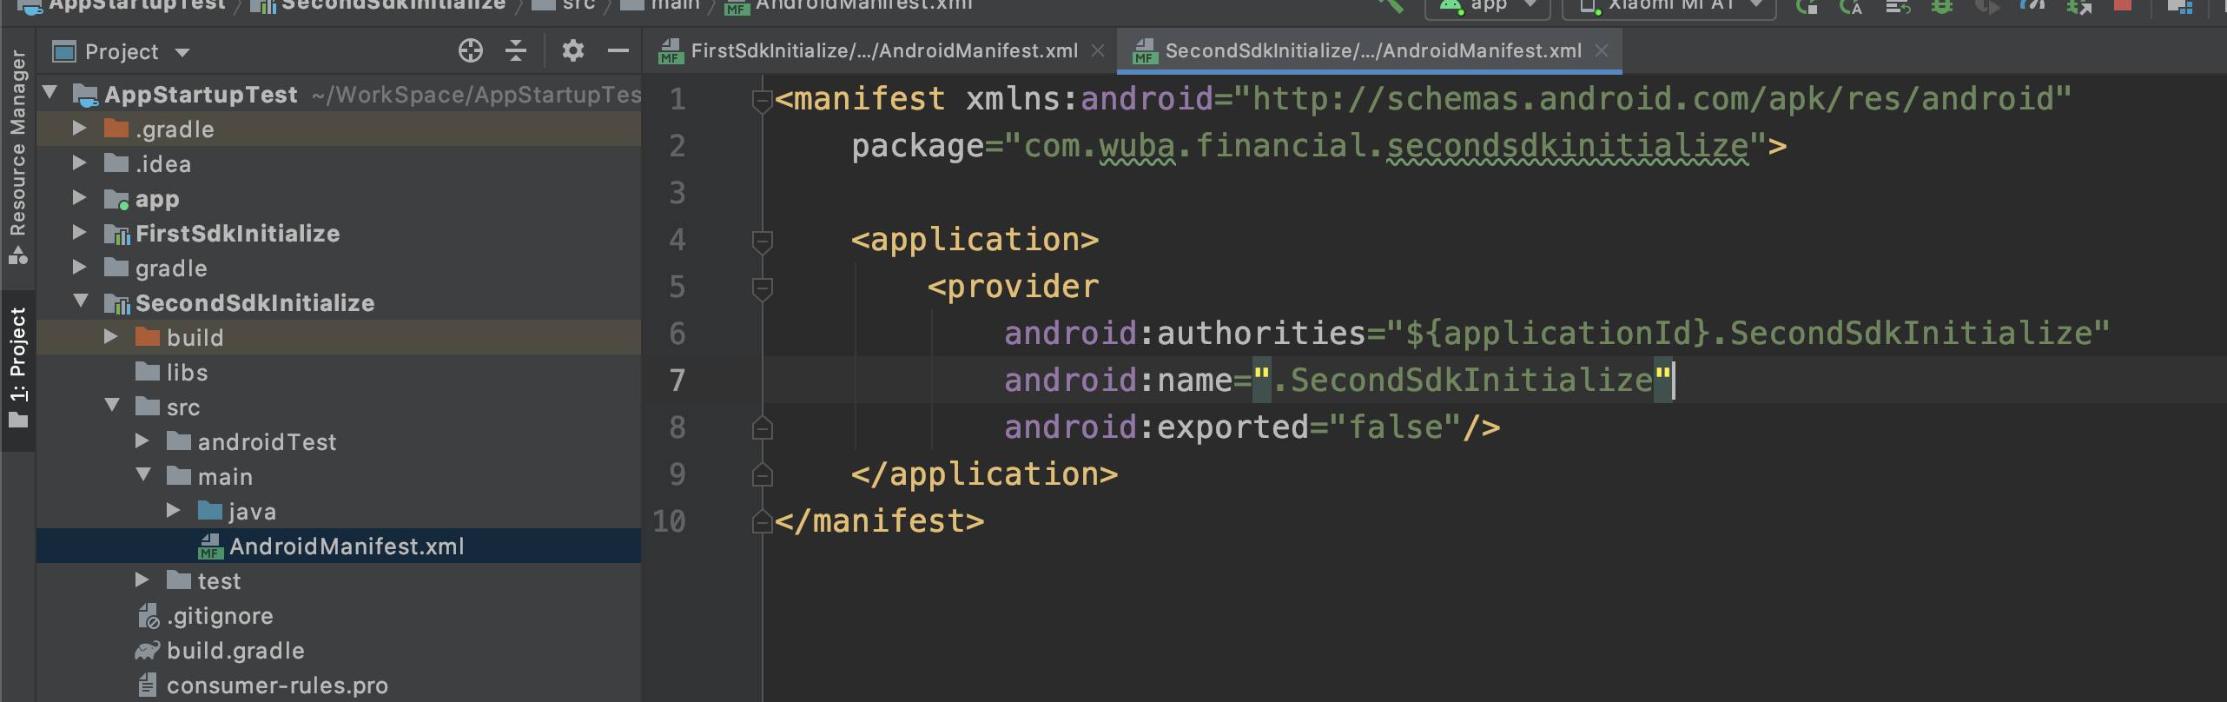Screen dimensions: 2227x702
Task: Hide the Project tool window
Action: (618, 51)
